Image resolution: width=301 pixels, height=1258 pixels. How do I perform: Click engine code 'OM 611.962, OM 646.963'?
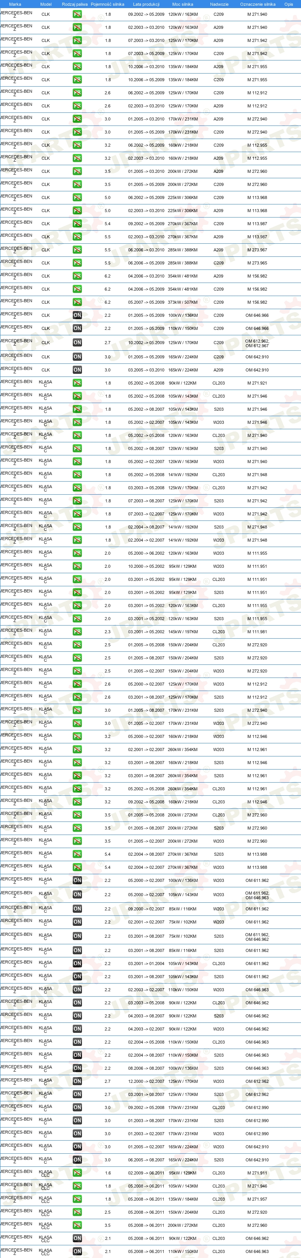tap(257, 895)
